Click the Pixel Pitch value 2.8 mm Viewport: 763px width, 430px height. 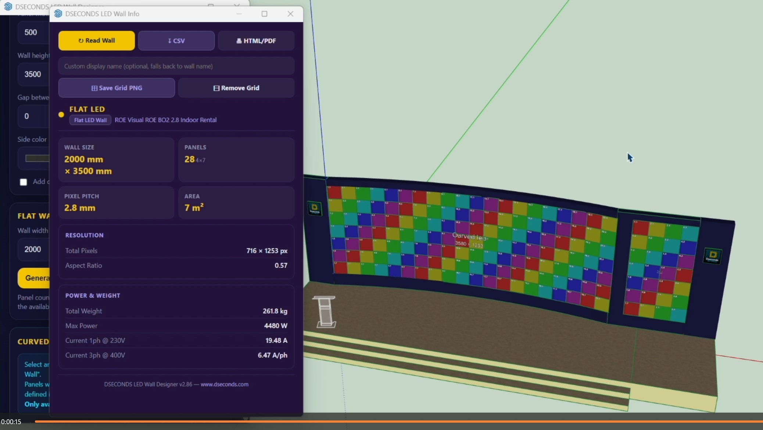tap(80, 208)
